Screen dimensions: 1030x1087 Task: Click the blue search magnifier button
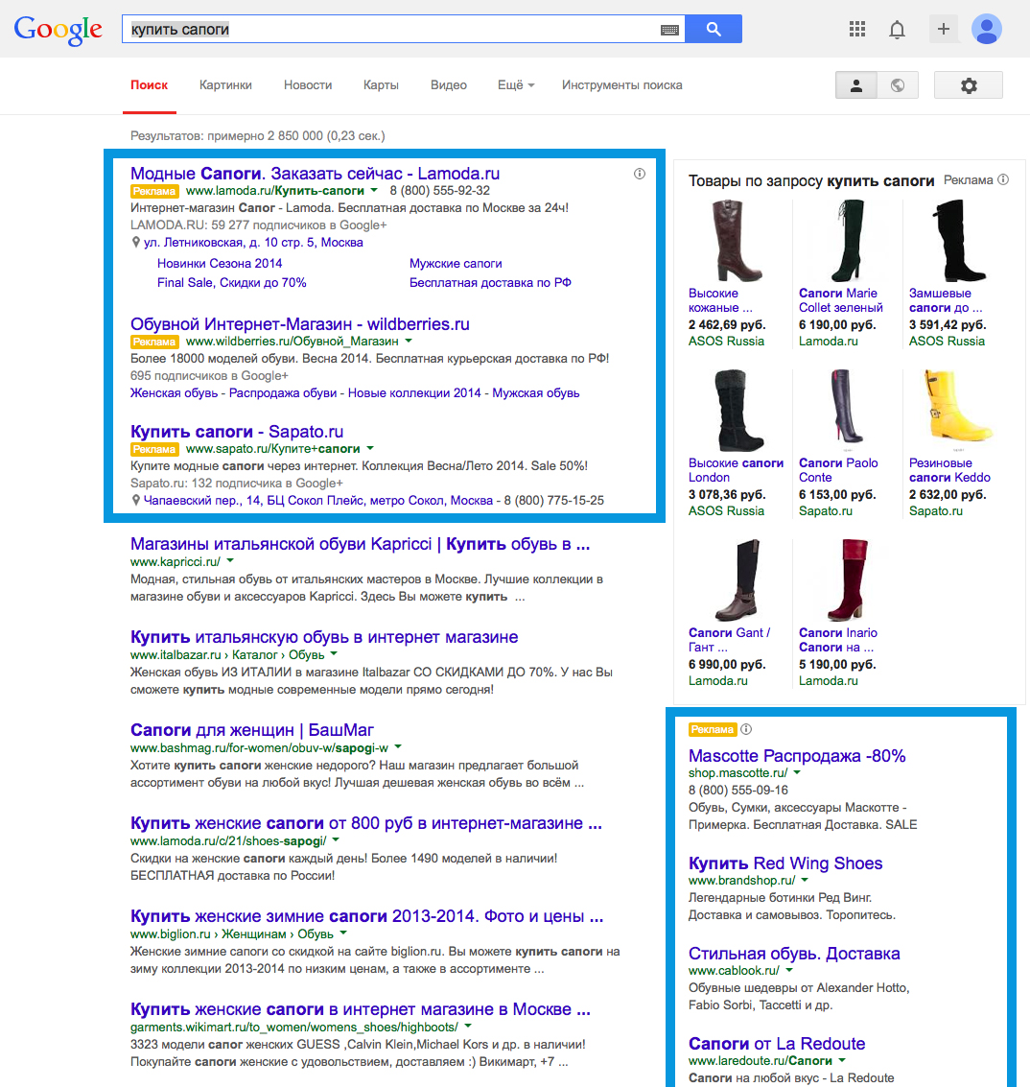[714, 29]
